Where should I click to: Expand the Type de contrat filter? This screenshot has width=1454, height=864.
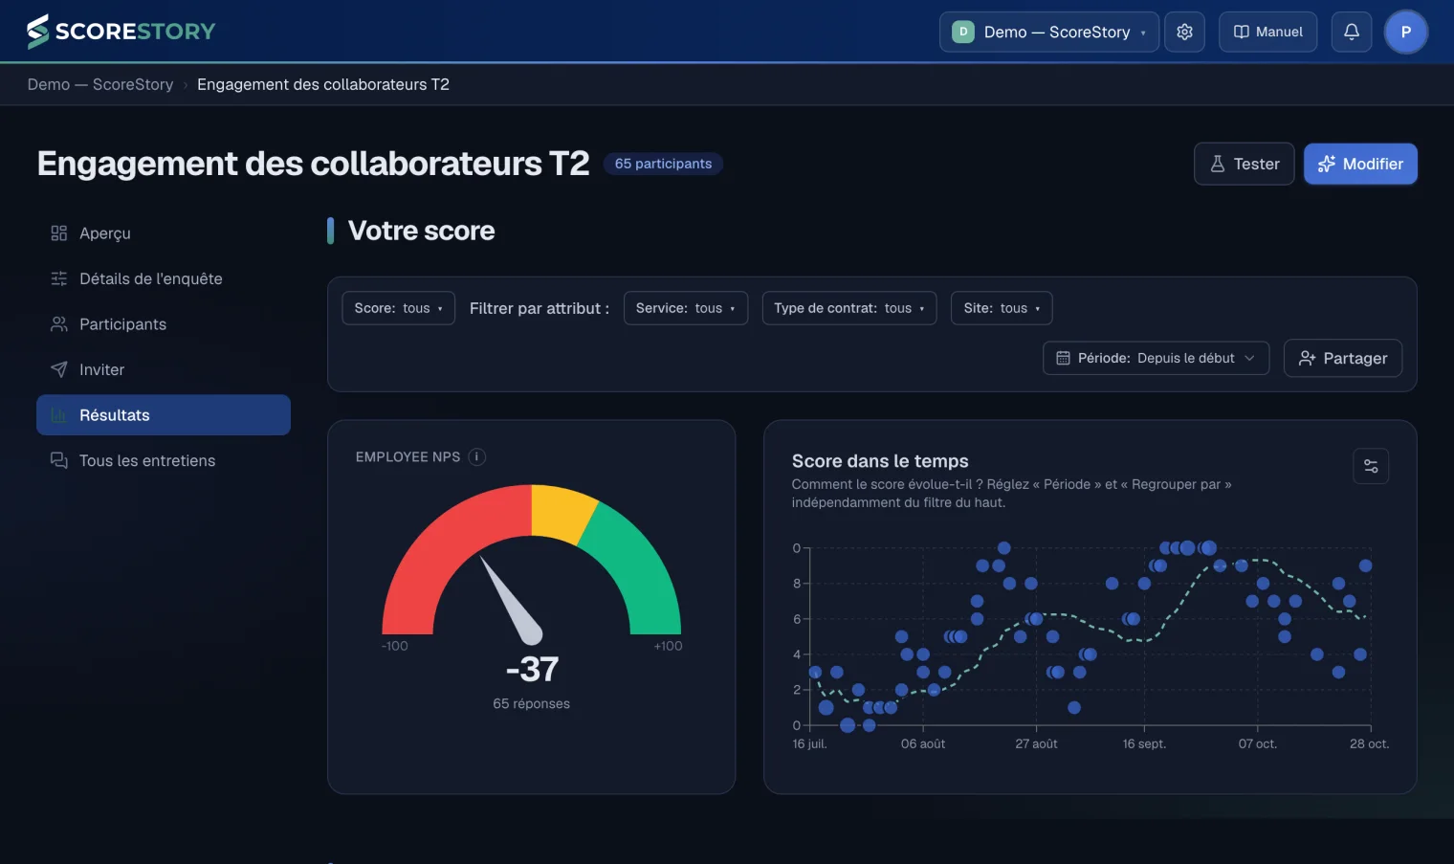[849, 308]
